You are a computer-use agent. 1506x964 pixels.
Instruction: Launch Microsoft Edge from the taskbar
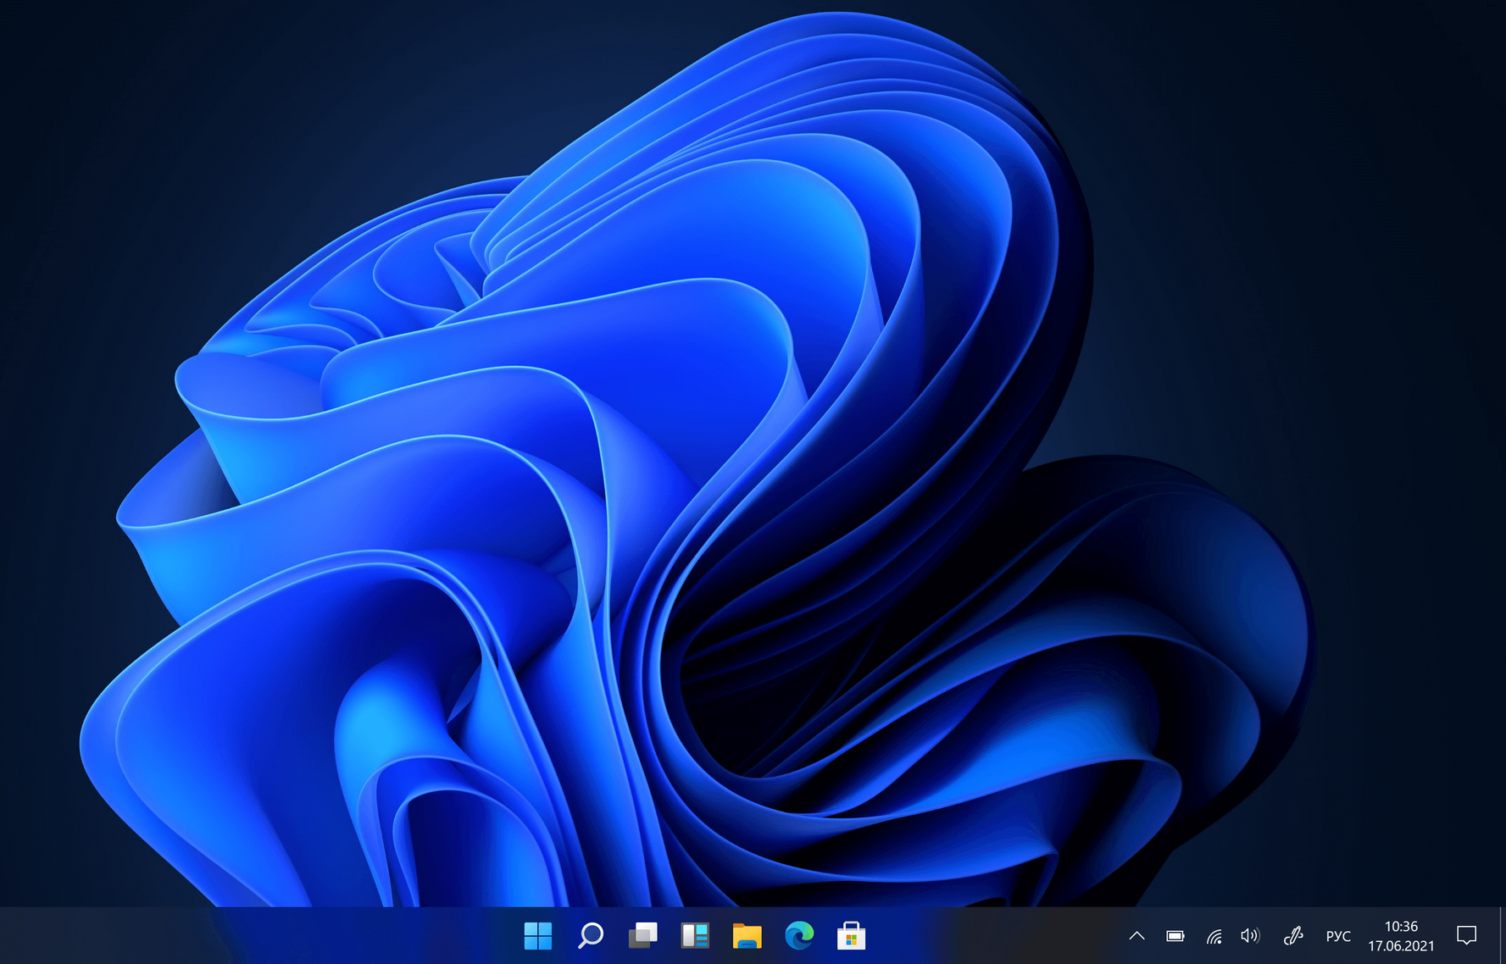[x=799, y=936]
